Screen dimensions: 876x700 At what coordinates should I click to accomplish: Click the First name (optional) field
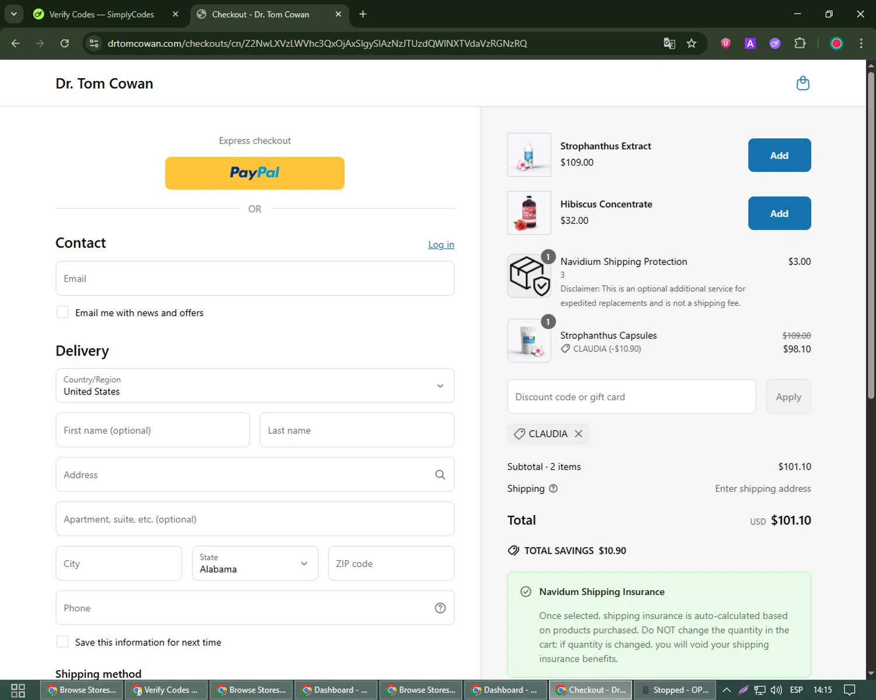[x=152, y=430]
